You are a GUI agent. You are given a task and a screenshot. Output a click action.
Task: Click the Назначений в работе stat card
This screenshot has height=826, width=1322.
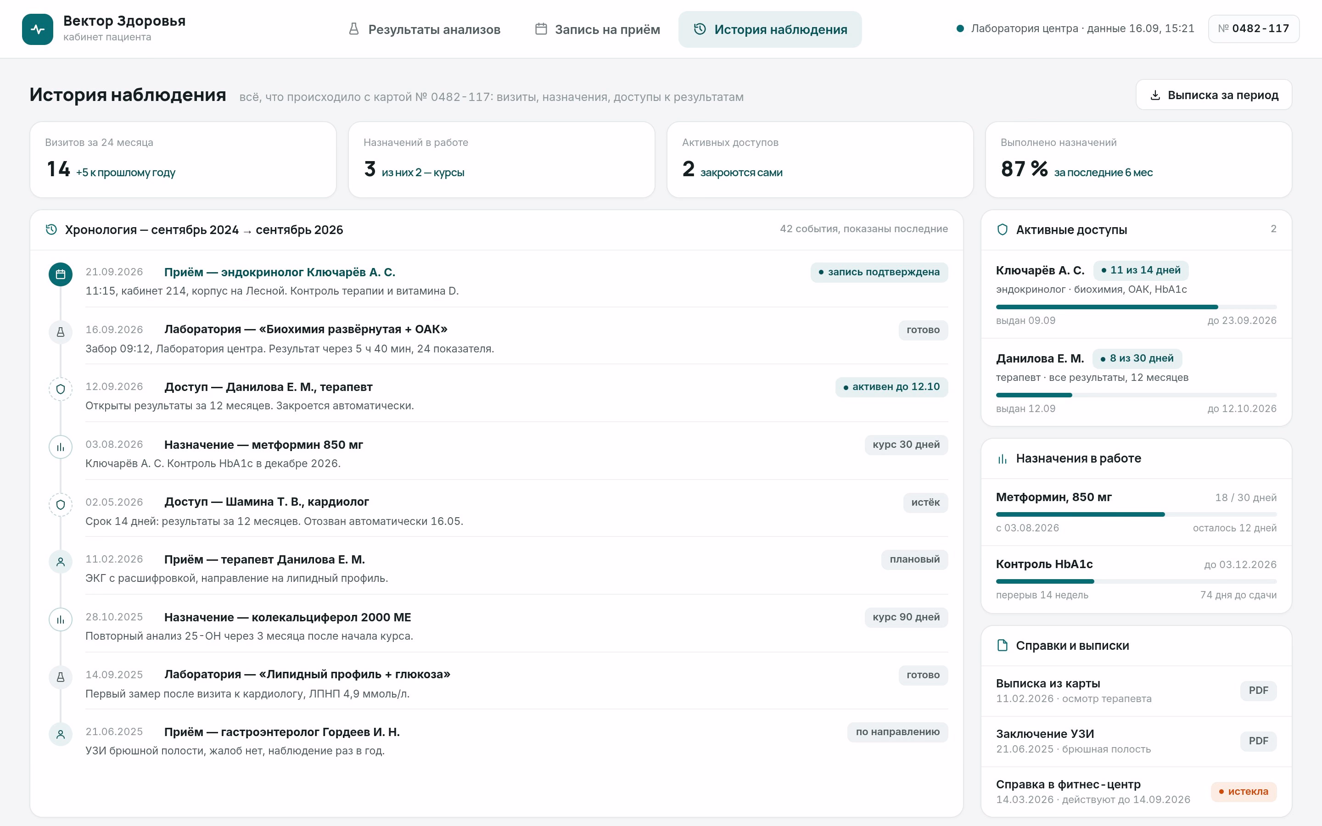[501, 160]
